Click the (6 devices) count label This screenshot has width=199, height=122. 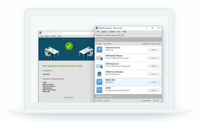coord(146,44)
